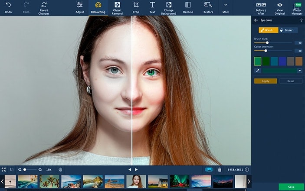
Task: Open the Retouching tools
Action: coord(98,7)
